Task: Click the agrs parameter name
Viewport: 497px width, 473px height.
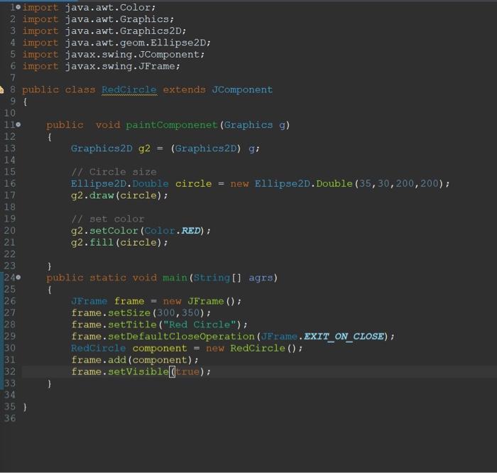Action: tap(261, 278)
